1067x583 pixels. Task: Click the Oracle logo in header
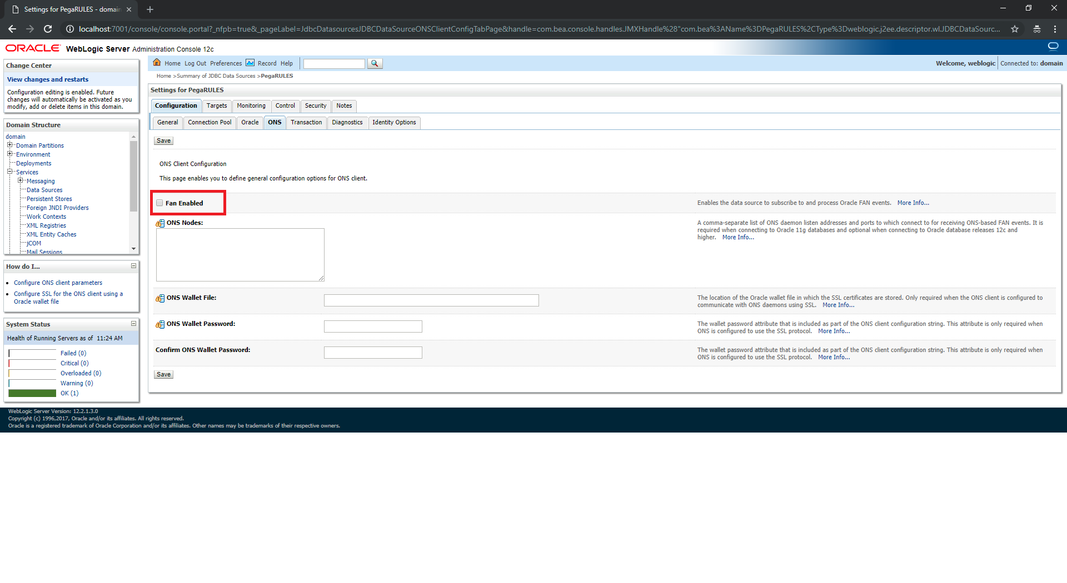tap(33, 48)
